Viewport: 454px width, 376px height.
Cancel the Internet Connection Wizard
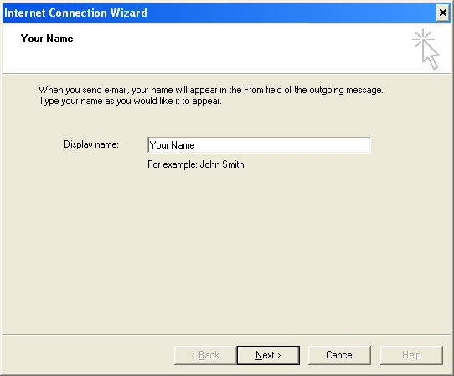(x=339, y=355)
